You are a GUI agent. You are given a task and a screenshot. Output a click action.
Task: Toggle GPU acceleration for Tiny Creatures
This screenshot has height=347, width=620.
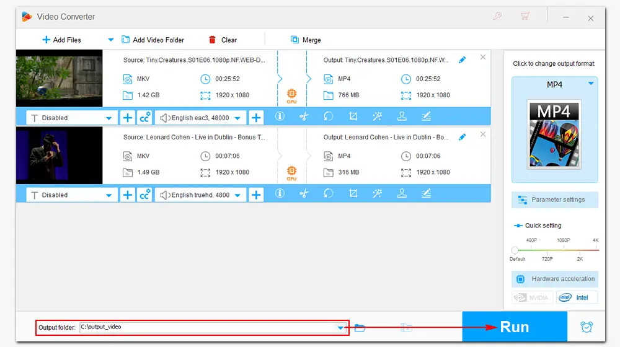(292, 95)
